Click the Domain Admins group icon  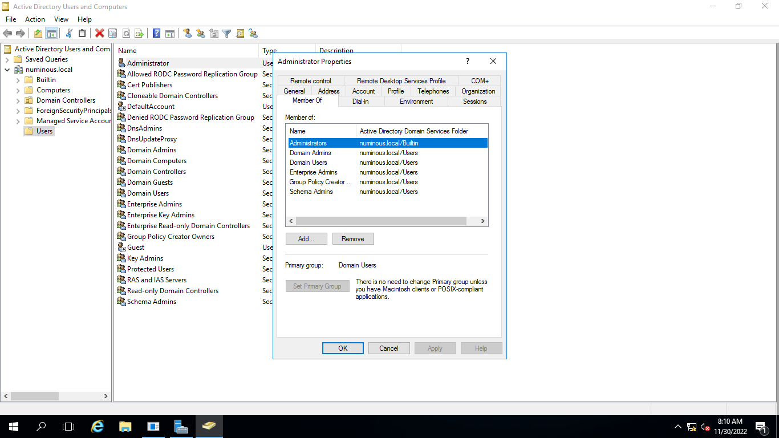coord(121,150)
